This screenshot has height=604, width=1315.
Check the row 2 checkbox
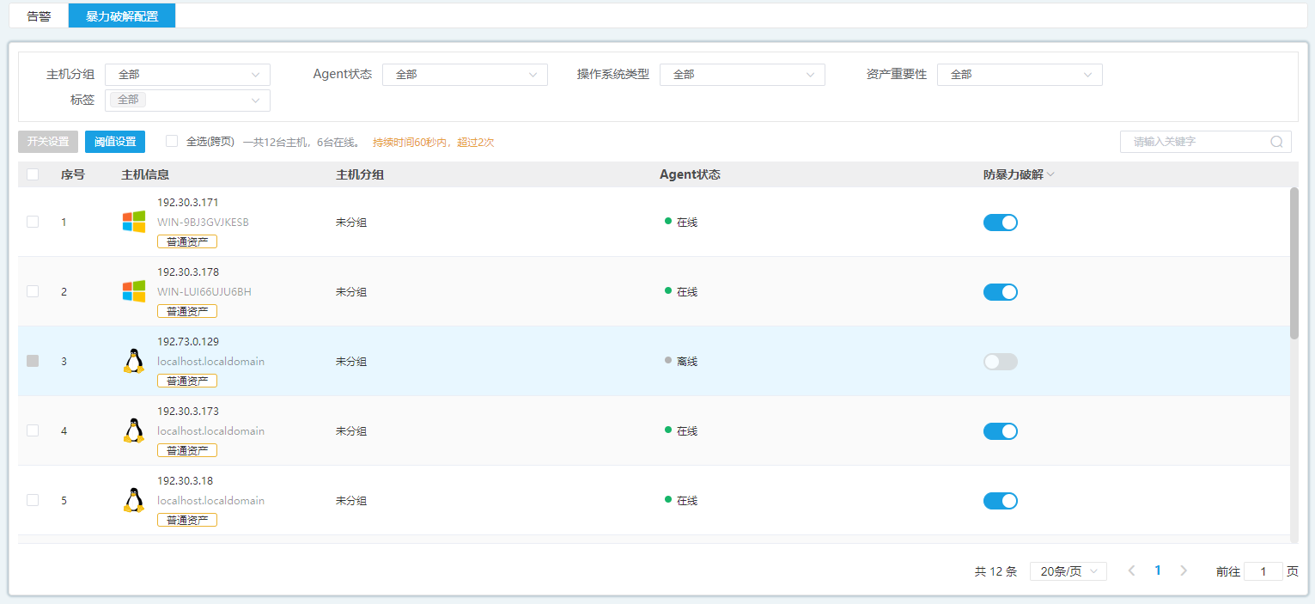33,291
